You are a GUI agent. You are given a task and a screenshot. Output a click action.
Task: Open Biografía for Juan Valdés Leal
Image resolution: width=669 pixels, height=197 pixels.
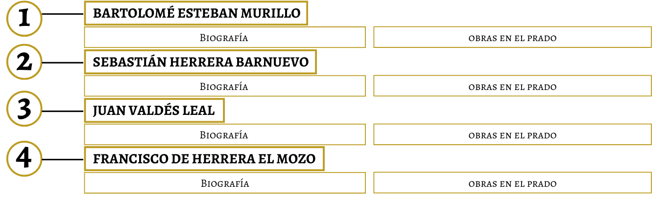click(x=225, y=134)
